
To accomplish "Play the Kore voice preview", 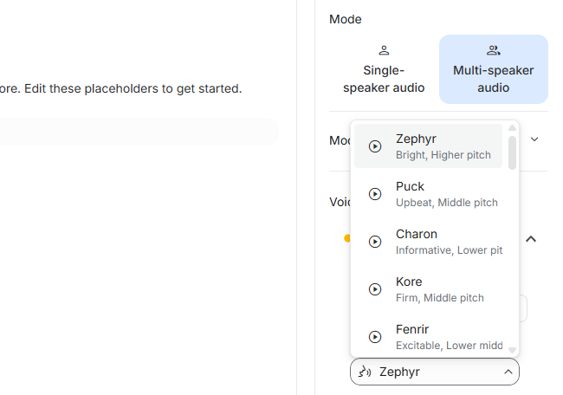I will 375,289.
